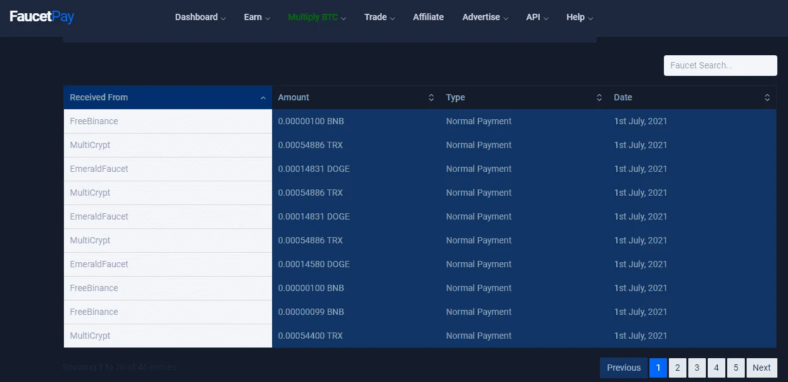Viewport: 788px width, 382px height.
Task: Expand the Trade dropdown
Action: coord(379,17)
